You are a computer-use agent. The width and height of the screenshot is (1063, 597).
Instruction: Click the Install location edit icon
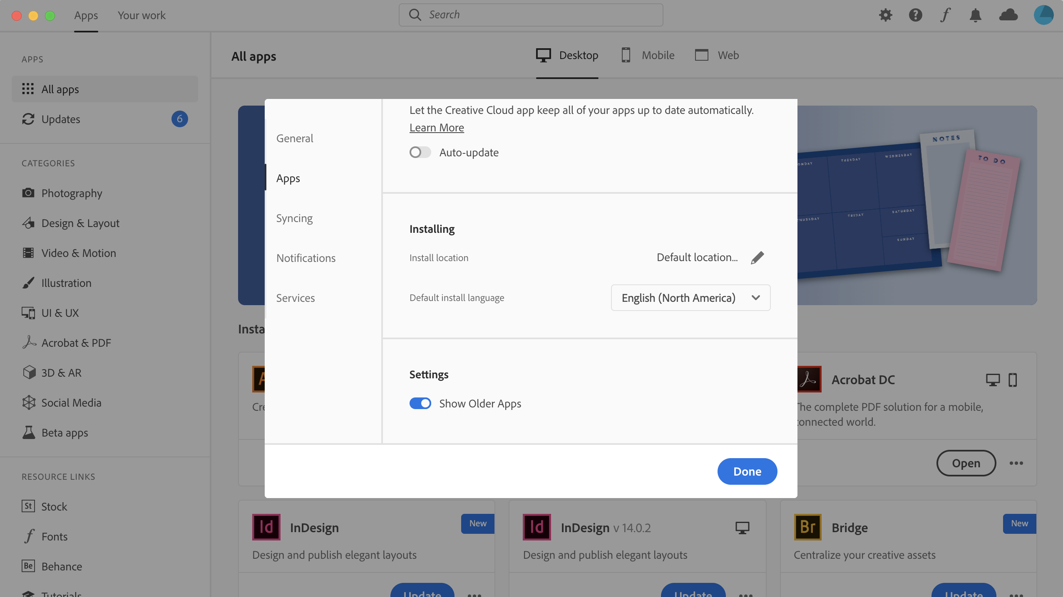tap(757, 257)
